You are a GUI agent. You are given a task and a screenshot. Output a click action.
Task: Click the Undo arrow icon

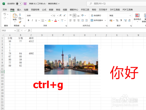point(5,14)
